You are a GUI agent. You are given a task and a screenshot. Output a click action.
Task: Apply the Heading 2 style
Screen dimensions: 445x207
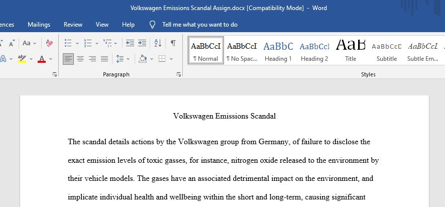[x=314, y=50]
